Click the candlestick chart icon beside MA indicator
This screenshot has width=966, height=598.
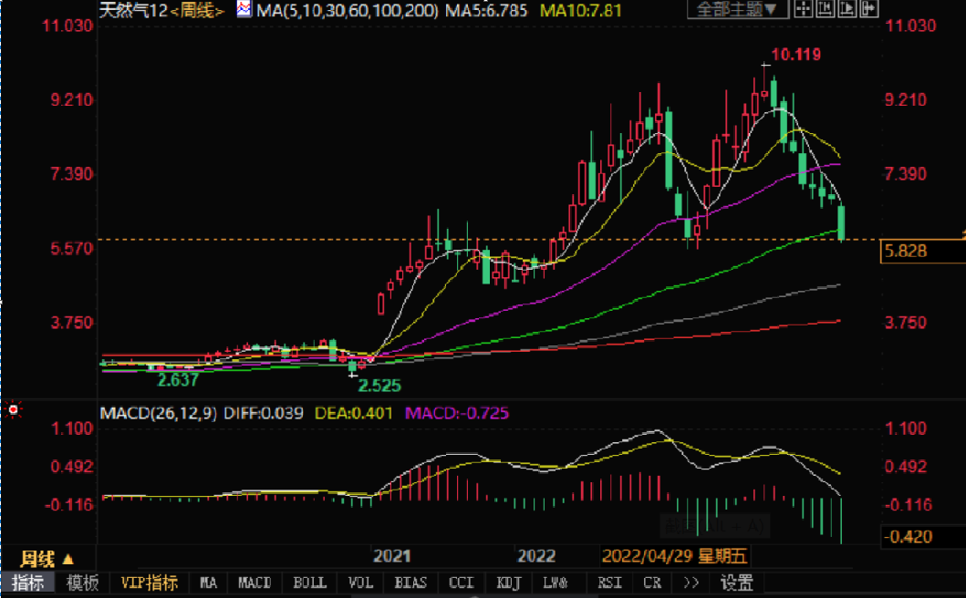[244, 8]
